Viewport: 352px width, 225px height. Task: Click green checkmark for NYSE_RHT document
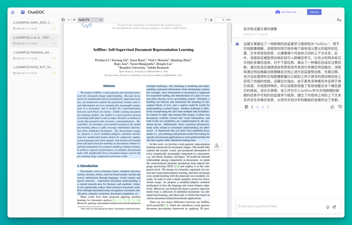(54, 73)
